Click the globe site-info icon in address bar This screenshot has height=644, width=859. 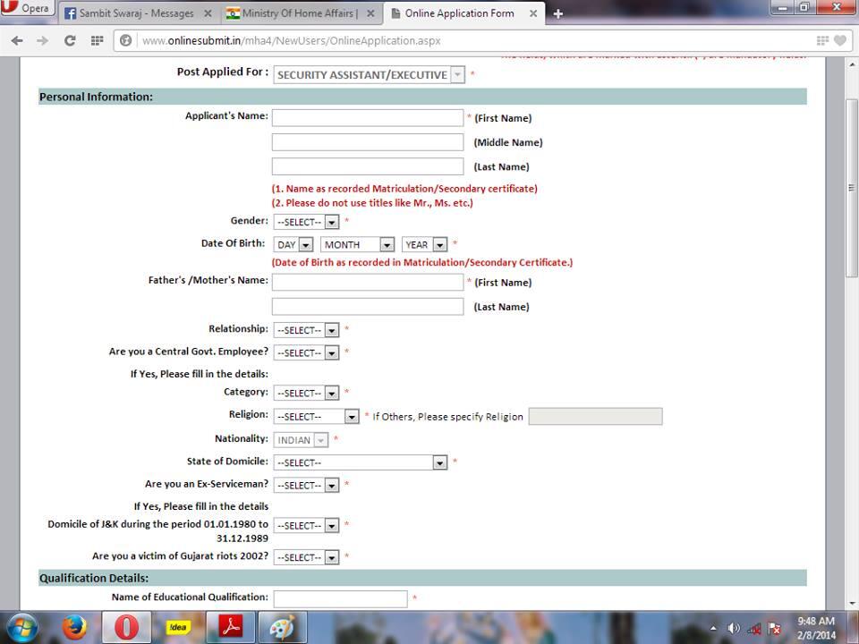[x=125, y=40]
